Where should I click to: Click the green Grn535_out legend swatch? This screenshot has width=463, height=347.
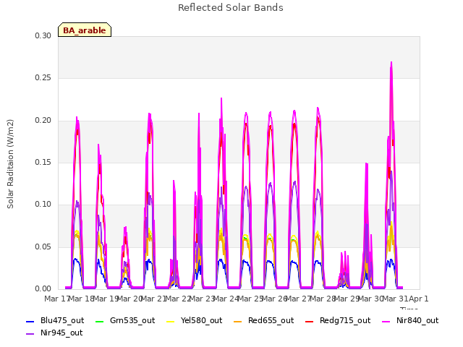click(100, 322)
